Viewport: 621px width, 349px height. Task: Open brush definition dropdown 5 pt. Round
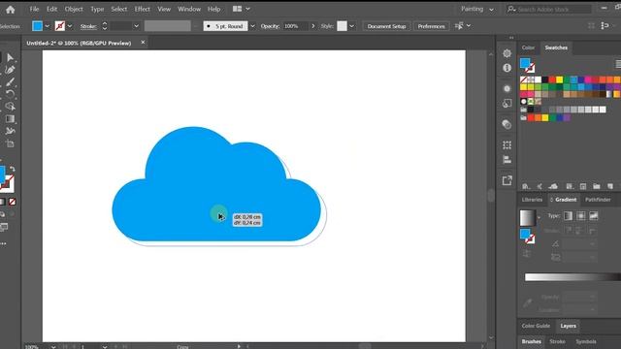click(252, 26)
